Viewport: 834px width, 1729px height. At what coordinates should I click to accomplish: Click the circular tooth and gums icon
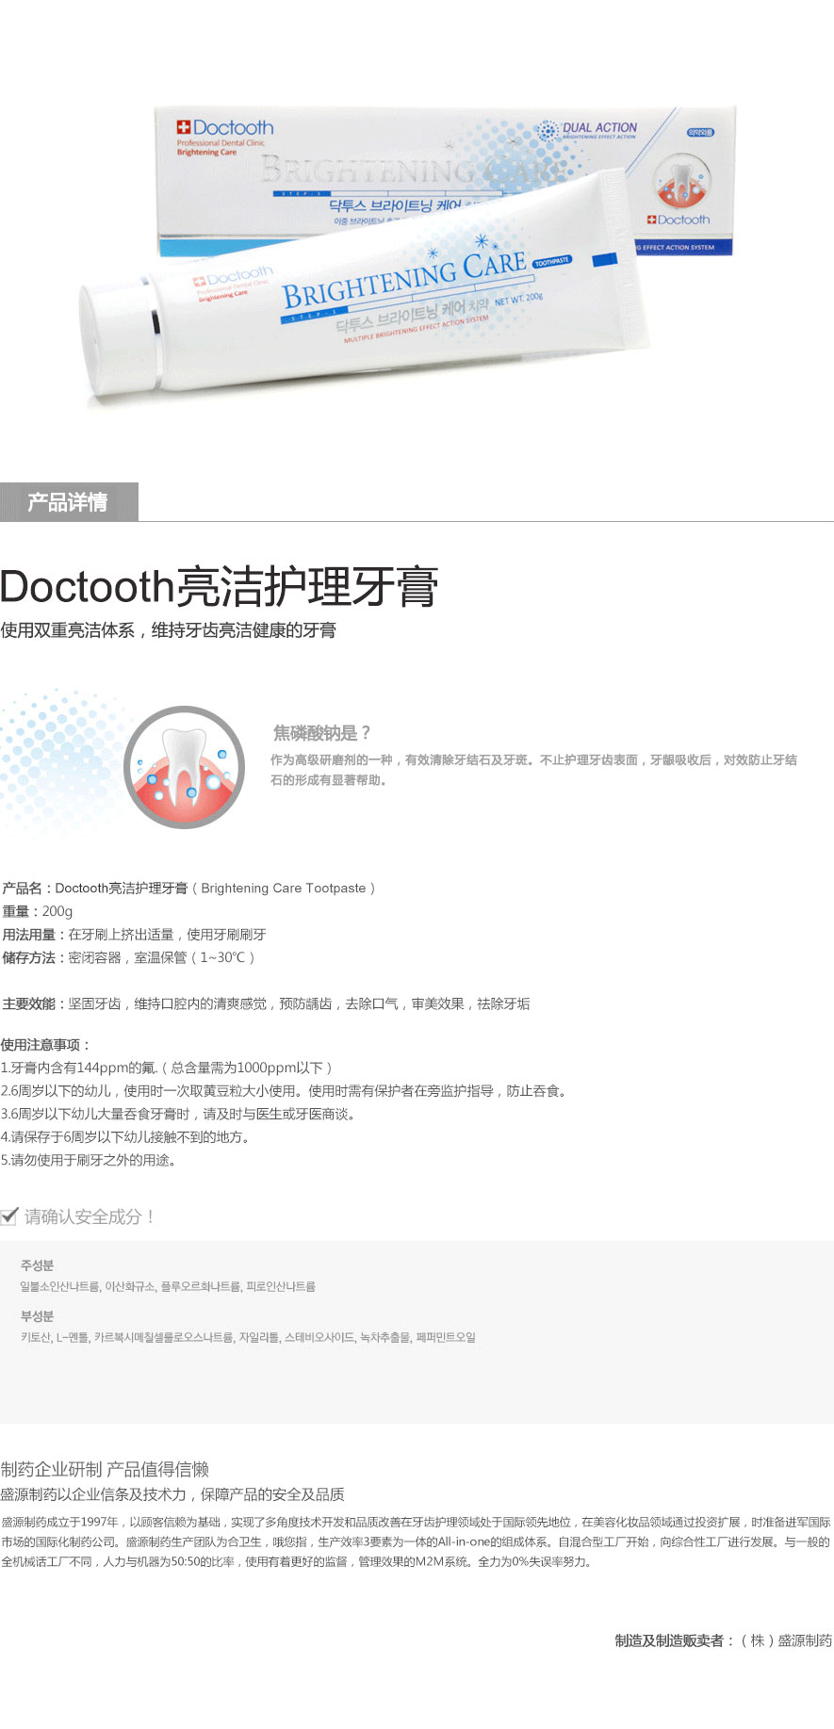tap(185, 767)
